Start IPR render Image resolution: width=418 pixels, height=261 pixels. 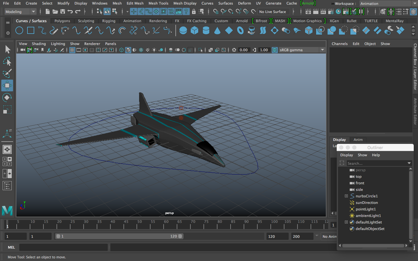coord(323,12)
